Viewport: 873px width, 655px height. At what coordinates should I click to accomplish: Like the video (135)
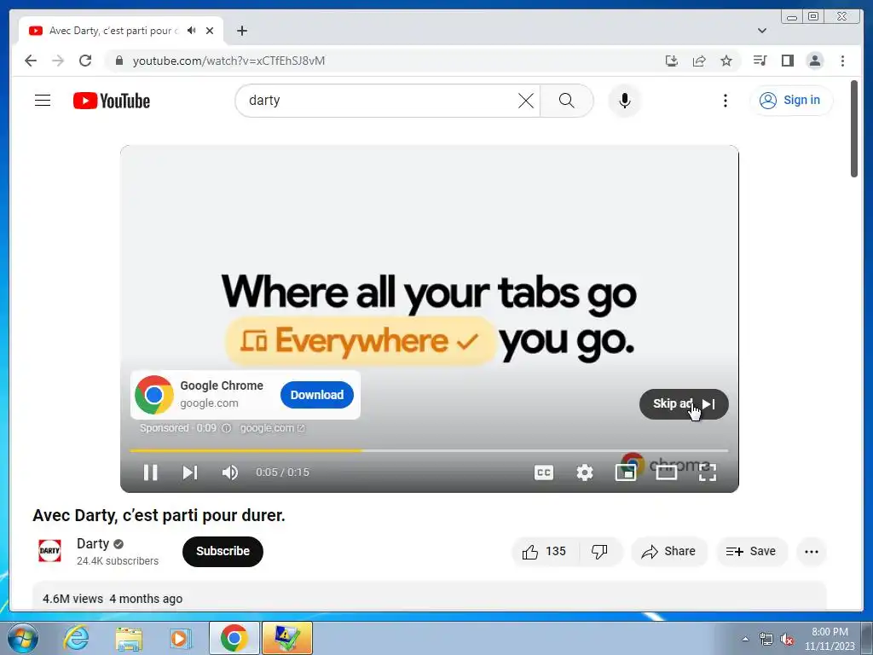point(545,552)
